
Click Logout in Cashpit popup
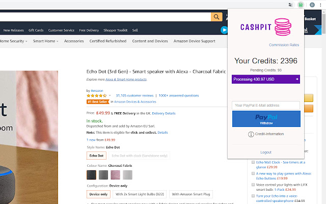(266, 152)
